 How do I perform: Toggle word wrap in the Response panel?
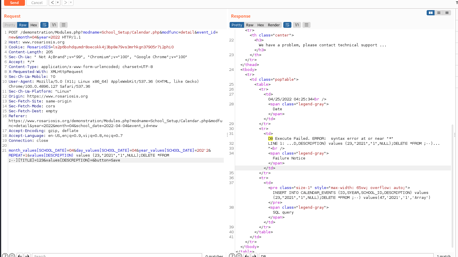[287, 25]
